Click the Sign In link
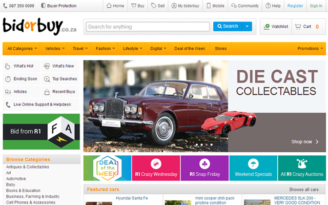This screenshot has height=205, width=328. (x=316, y=6)
